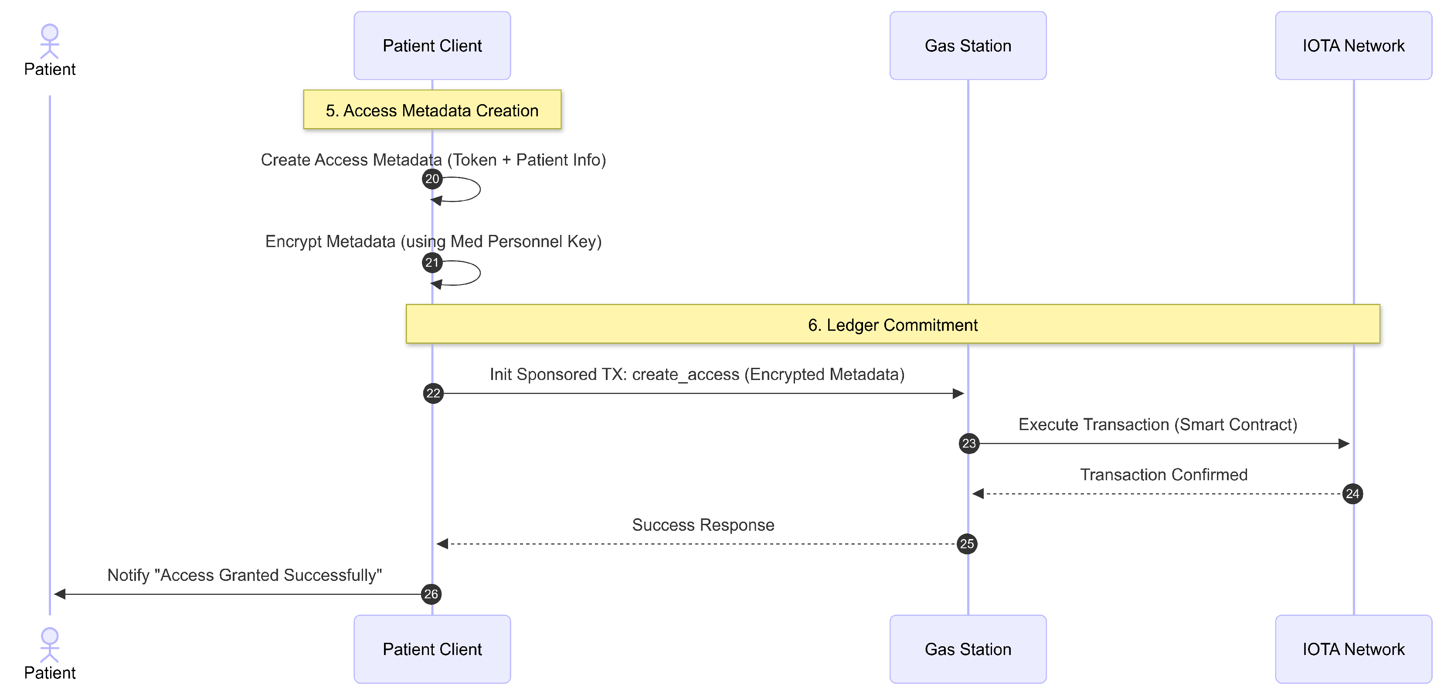Click the step 26 number badge

click(x=431, y=594)
